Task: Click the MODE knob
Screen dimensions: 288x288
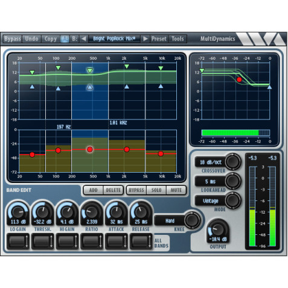Action: pos(232,200)
